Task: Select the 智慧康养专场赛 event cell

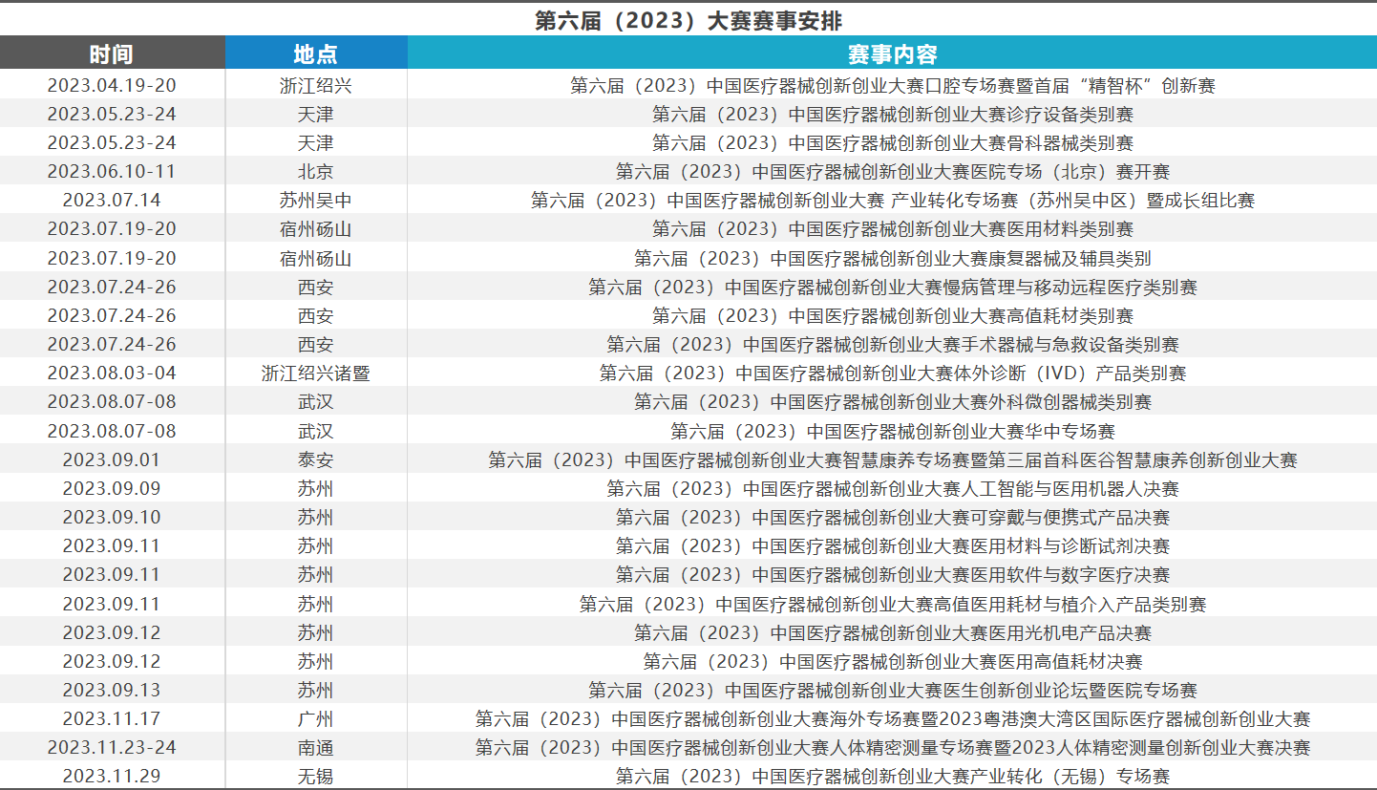Action: [892, 459]
